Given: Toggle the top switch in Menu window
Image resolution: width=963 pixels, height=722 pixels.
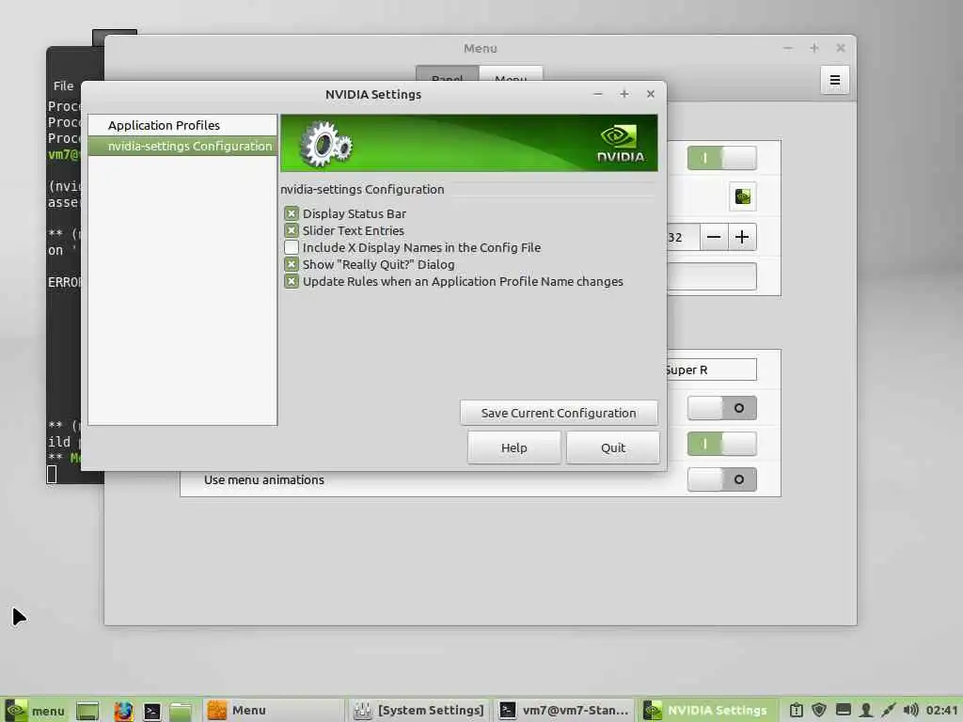Looking at the screenshot, I should click(x=721, y=158).
